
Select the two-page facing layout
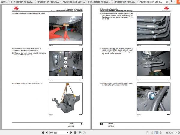coord(156,133)
